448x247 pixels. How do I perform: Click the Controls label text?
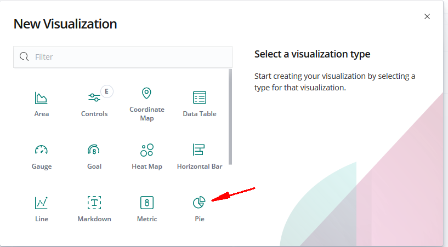(94, 114)
